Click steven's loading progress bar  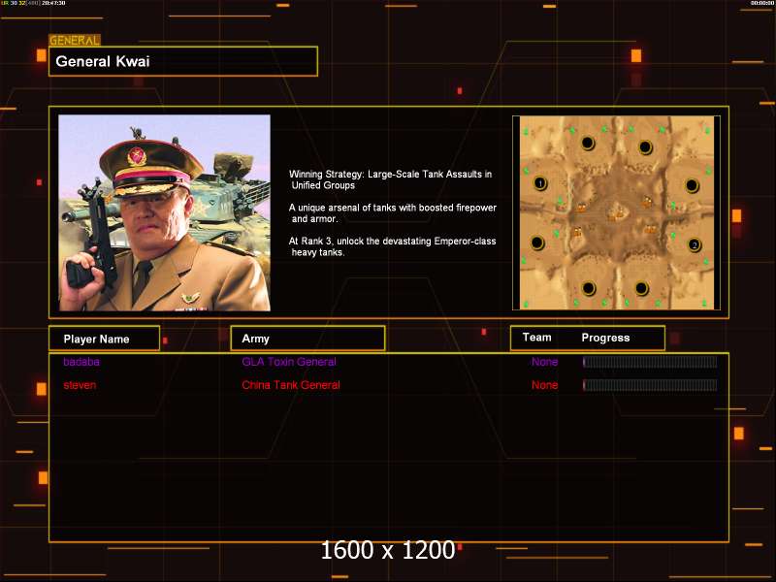[650, 385]
